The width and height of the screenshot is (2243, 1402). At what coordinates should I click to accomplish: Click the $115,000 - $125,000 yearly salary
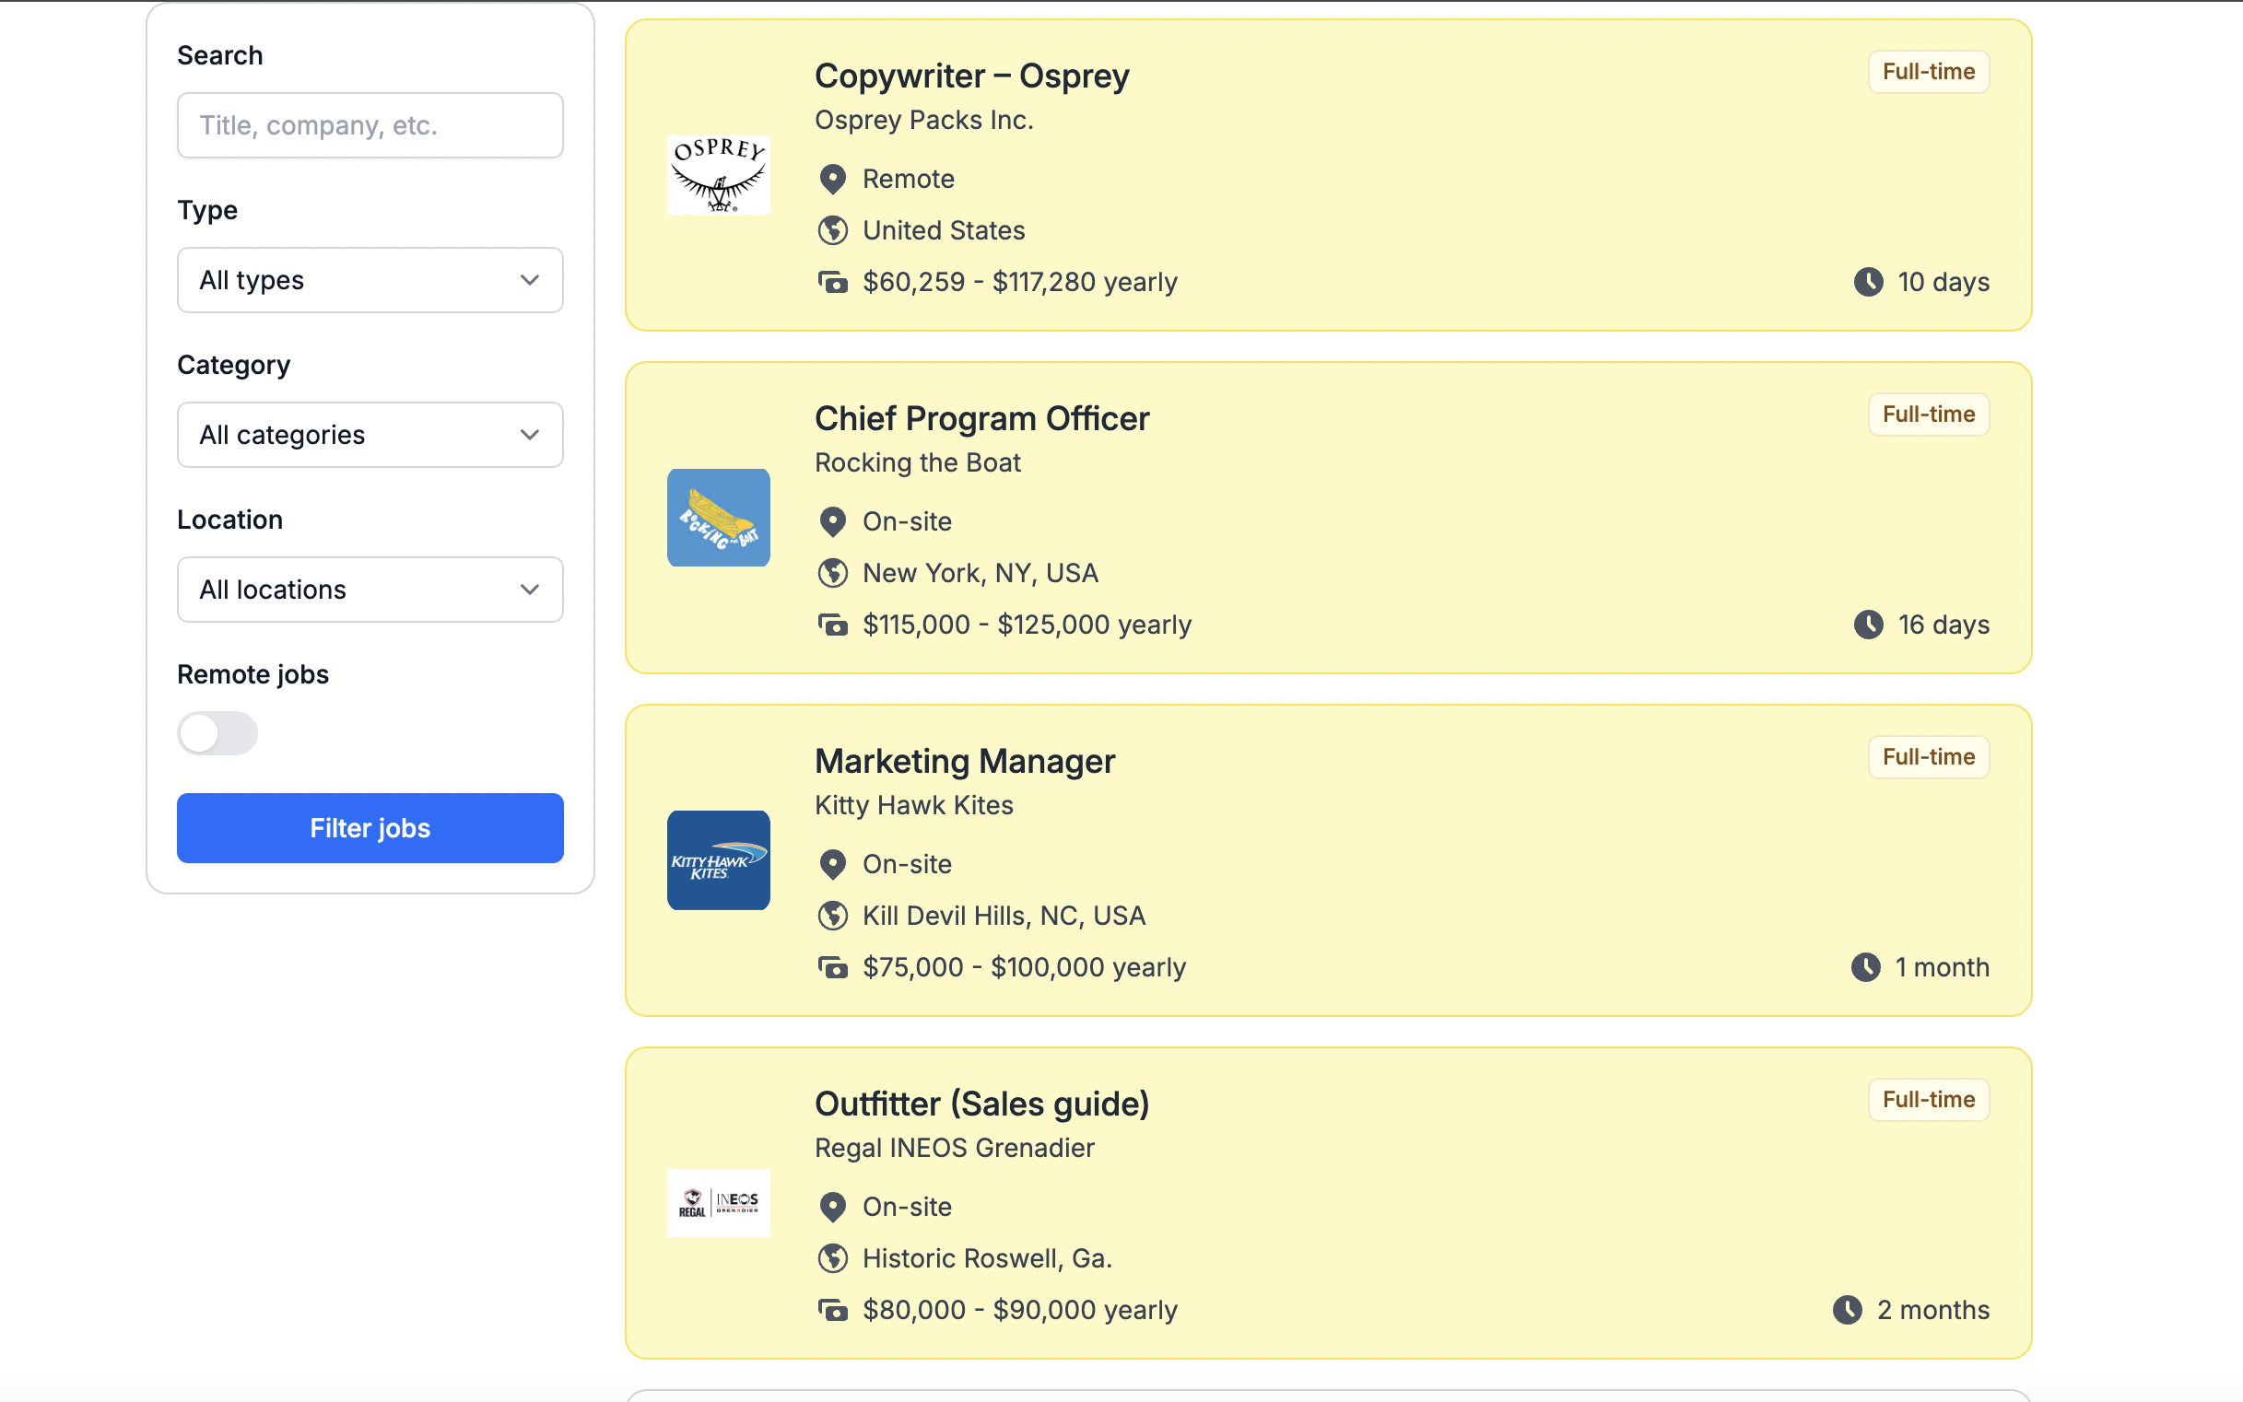click(1026, 625)
